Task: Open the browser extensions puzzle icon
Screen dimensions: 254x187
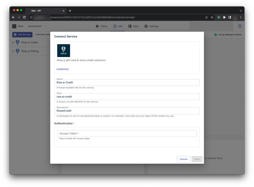Action: tap(224, 17)
